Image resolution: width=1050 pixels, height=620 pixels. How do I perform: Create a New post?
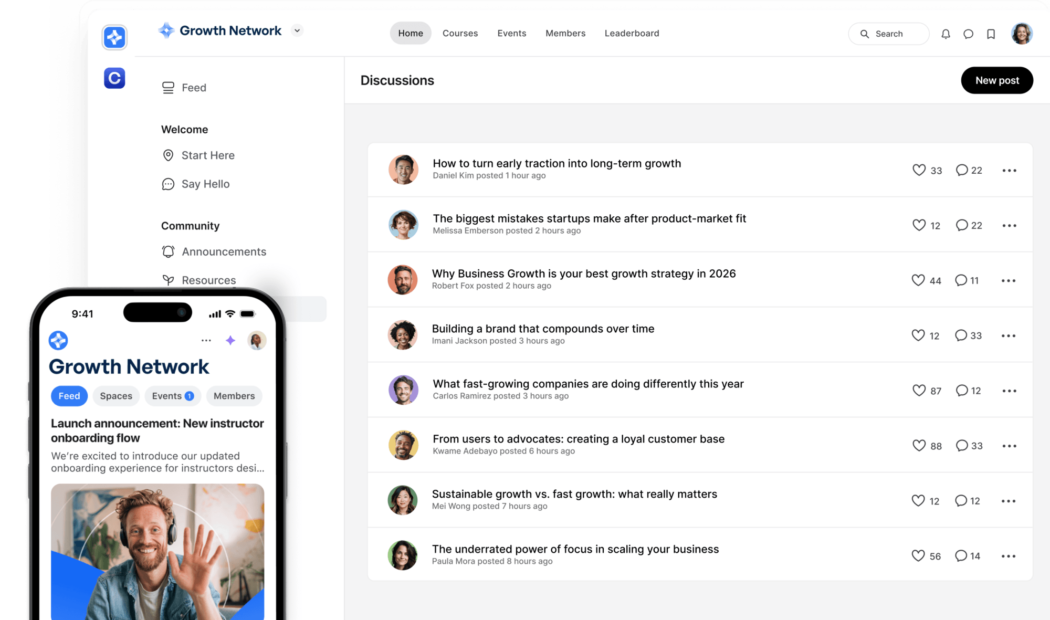[x=997, y=80]
